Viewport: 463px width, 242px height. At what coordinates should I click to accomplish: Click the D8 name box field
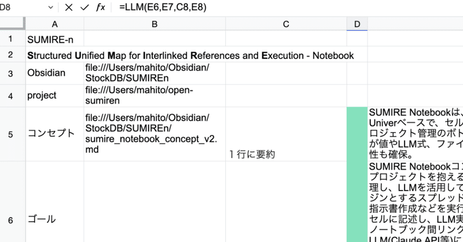click(23, 8)
